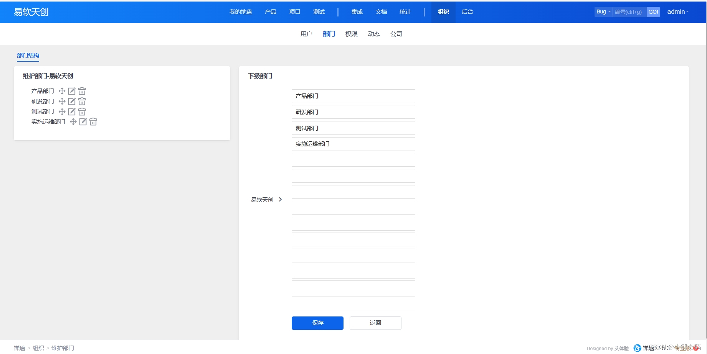
Task: Edit the 产品部门 department
Action: 72,91
